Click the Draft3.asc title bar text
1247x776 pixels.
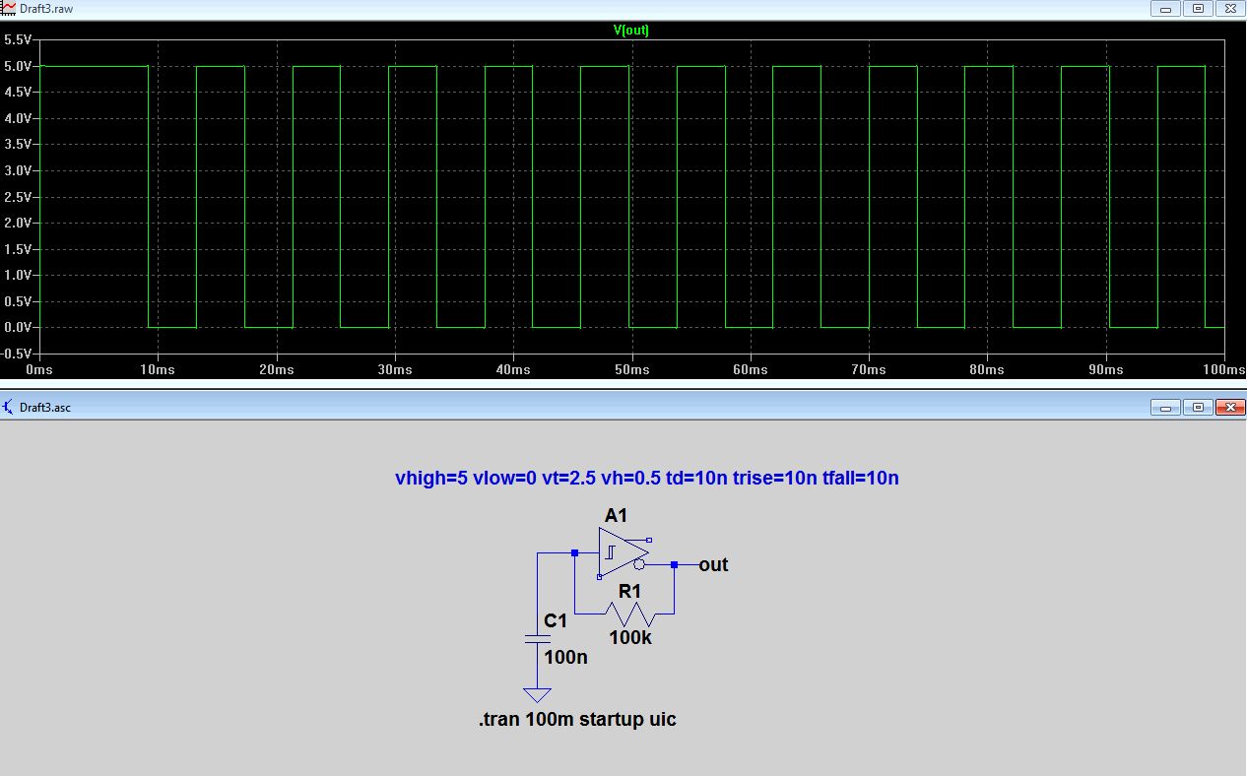[x=45, y=407]
